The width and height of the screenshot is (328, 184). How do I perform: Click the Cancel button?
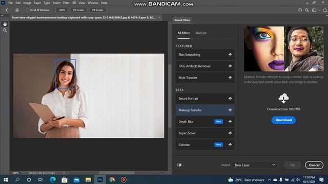[314, 165]
